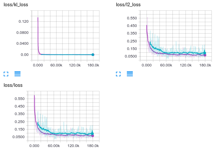
Task: Select the purple endpoint dot in l2_loss chart
Action: 205,55
